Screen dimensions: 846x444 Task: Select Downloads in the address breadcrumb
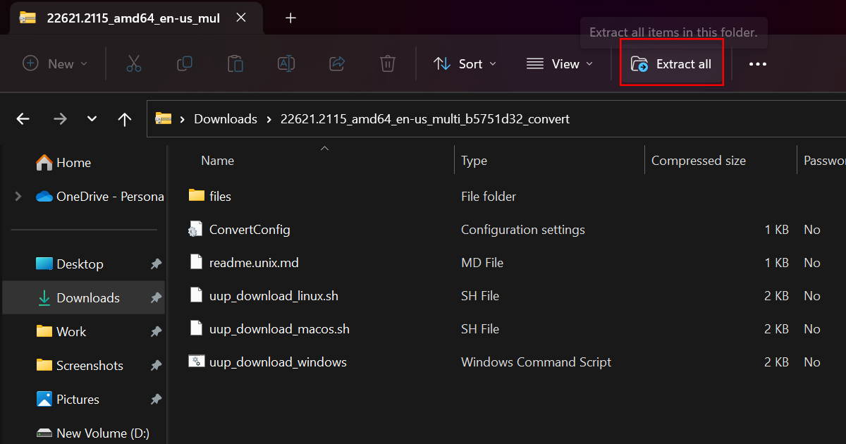point(226,119)
